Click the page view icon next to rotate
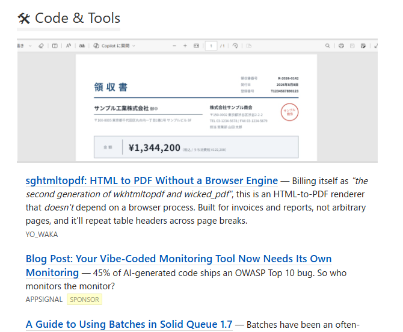This screenshot has width=403, height=332. click(x=249, y=46)
